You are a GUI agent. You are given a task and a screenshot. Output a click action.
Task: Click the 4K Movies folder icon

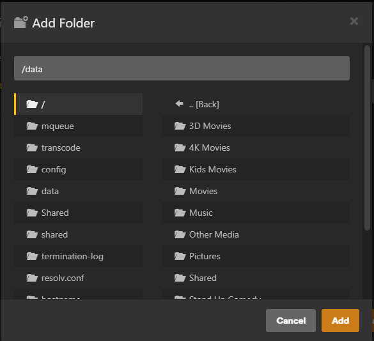pos(180,148)
